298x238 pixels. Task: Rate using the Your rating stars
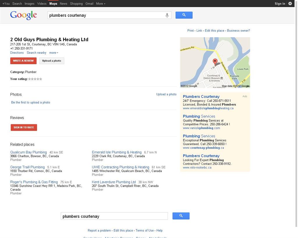(35, 79)
